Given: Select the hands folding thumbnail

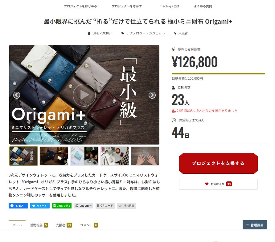Looking at the screenshot, I should point(145,156).
